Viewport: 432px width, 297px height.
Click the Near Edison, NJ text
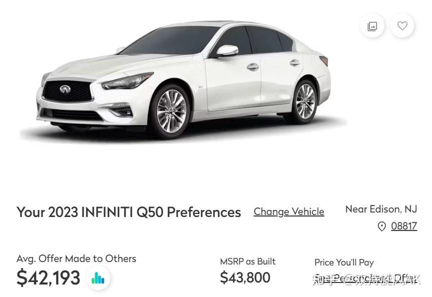coord(381,209)
